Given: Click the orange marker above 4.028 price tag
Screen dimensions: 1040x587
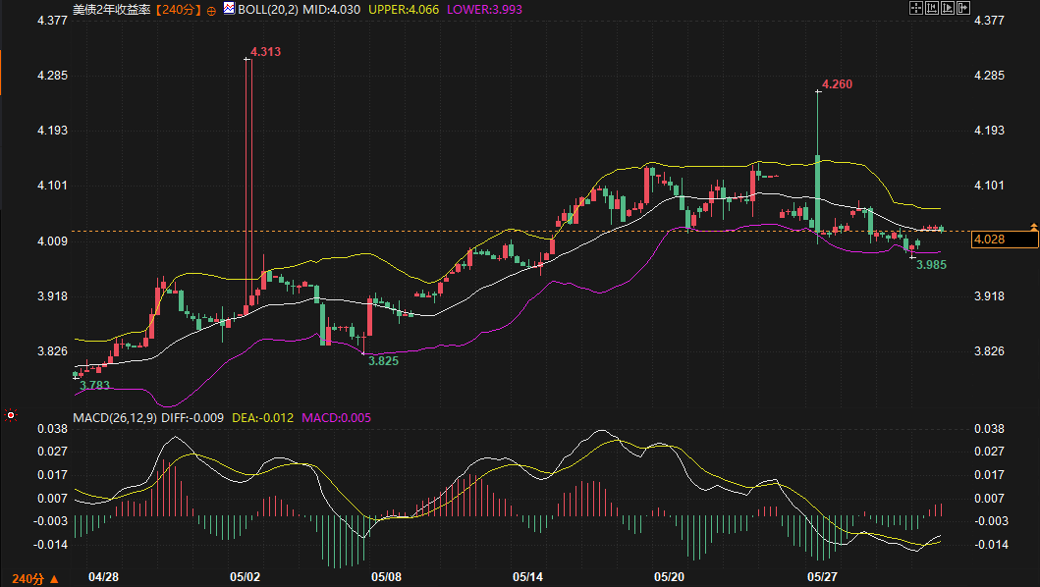Looking at the screenshot, I should tap(1033, 227).
